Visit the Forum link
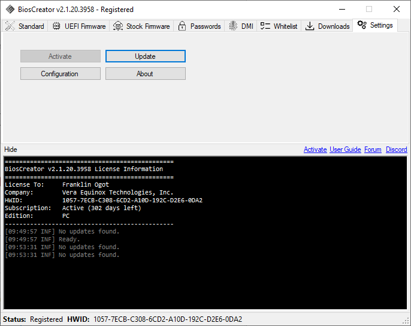Viewport: 411px width, 326px height. (373, 149)
